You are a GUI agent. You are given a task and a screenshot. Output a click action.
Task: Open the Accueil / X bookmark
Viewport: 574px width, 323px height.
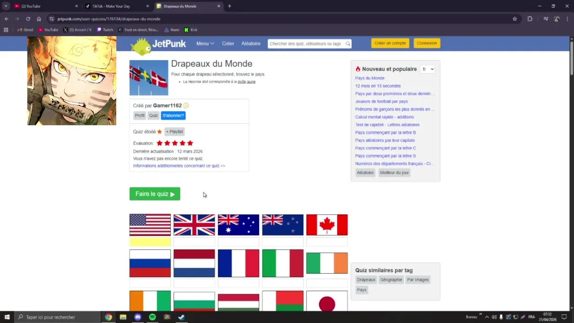coord(78,30)
